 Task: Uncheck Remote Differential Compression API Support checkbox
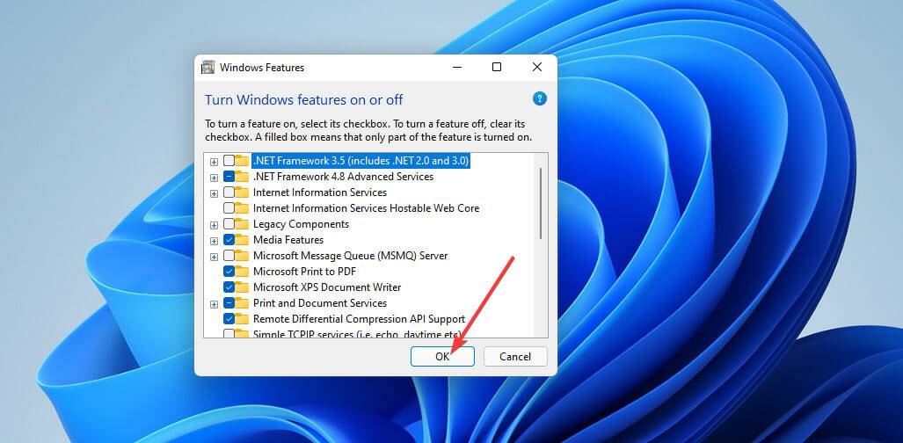pos(229,318)
